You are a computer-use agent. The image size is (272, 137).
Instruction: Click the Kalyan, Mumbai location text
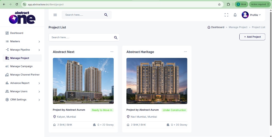[66, 117]
